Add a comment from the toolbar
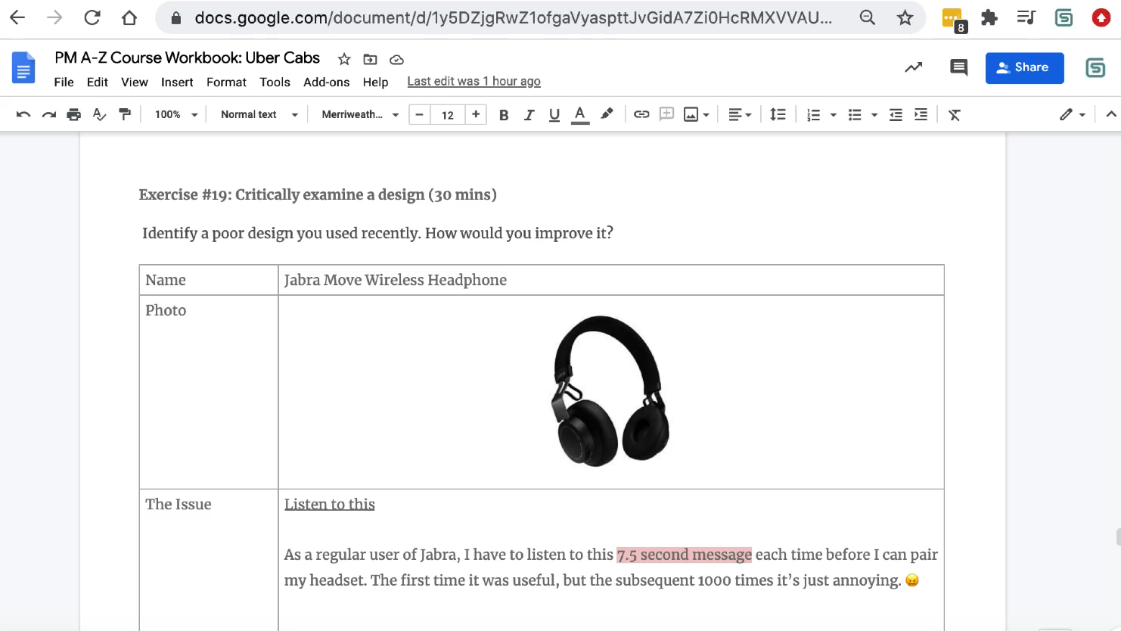 666,114
